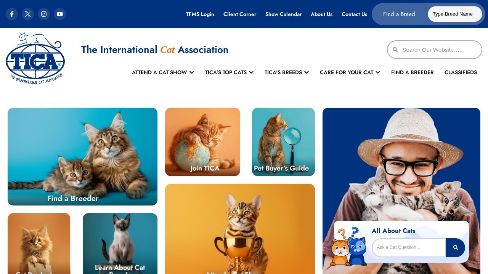Click the Ask a Cat Question field
Screen dimensions: 488x274
coord(409,248)
